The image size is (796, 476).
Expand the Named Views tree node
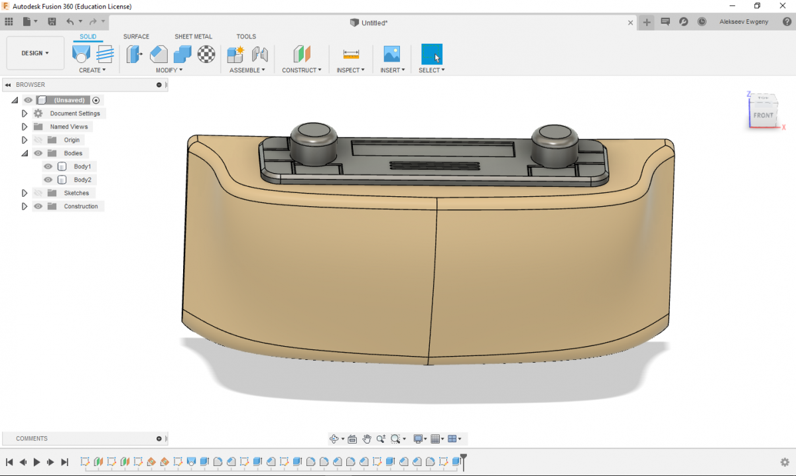coord(25,127)
